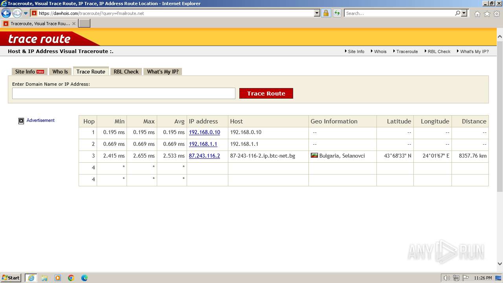Screen dimensions: 503x283
Task: Open Microsoft Edge from taskbar
Action: (x=84, y=278)
